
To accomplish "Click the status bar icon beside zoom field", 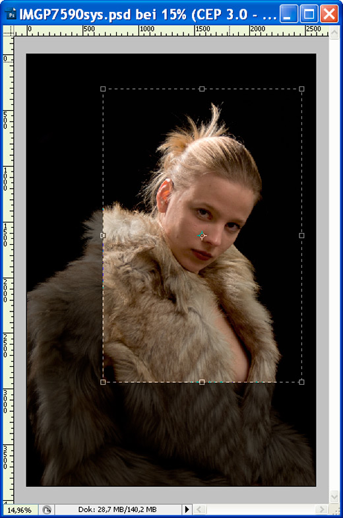I will tap(47, 509).
